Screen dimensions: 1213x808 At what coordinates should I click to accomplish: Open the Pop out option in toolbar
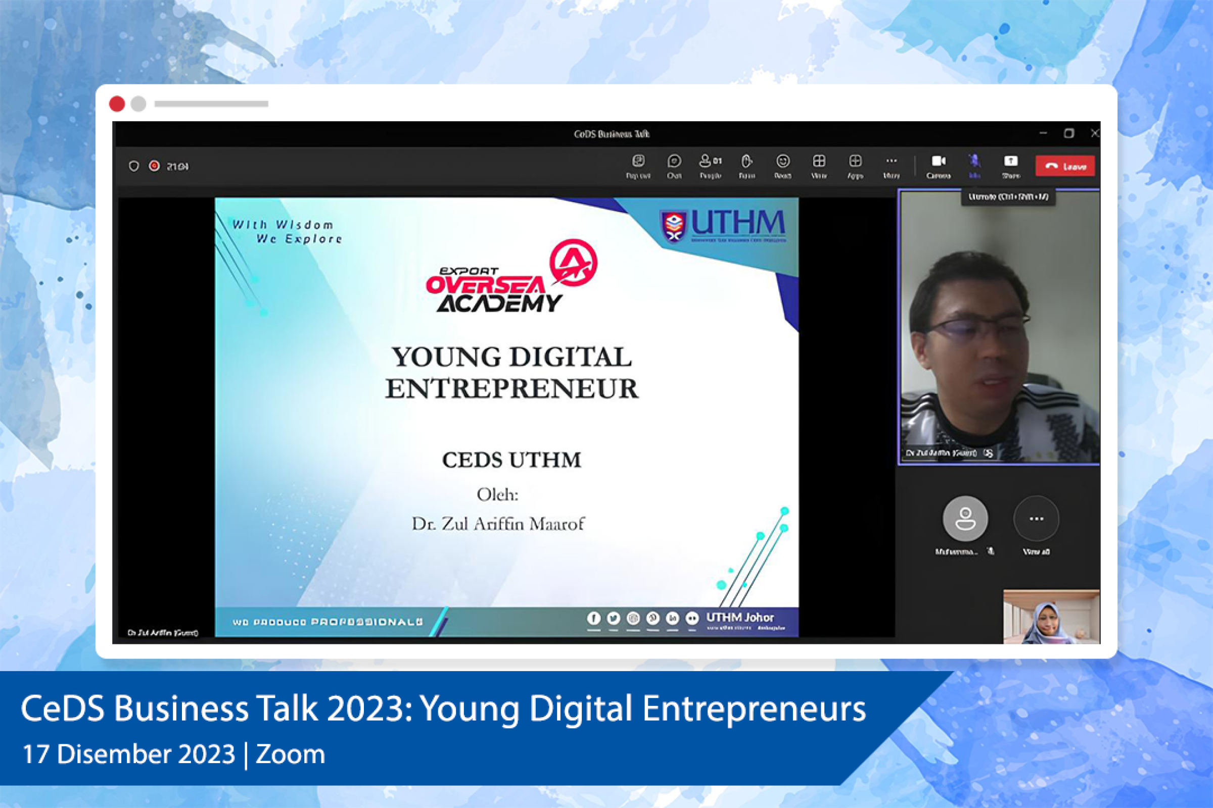(x=638, y=167)
